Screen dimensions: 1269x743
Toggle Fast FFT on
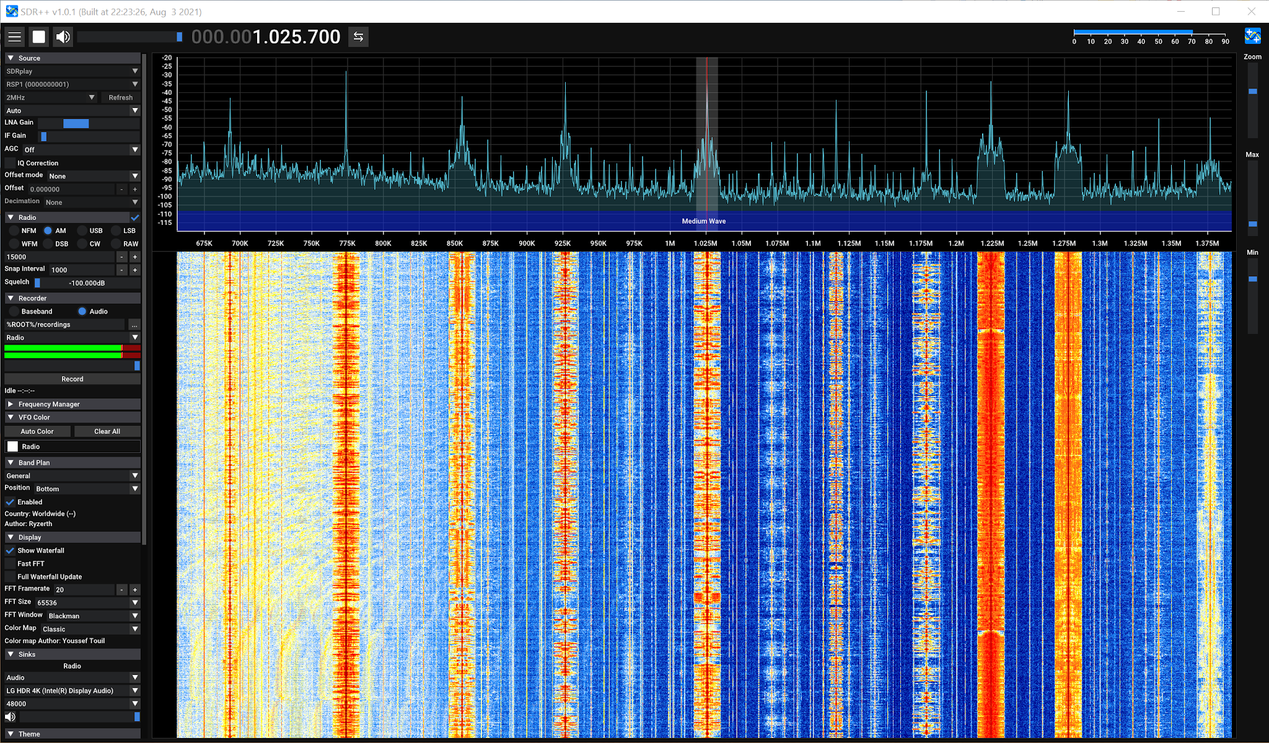click(x=10, y=563)
